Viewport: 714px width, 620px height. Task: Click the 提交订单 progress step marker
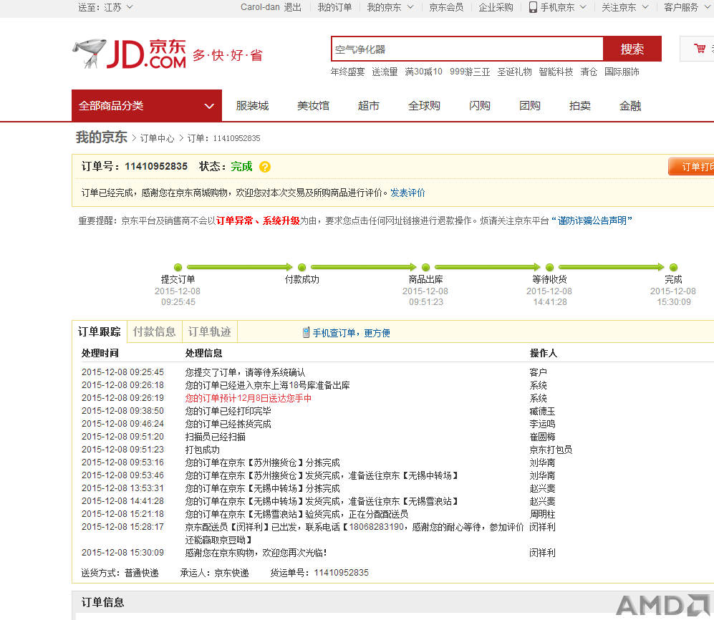click(x=178, y=268)
